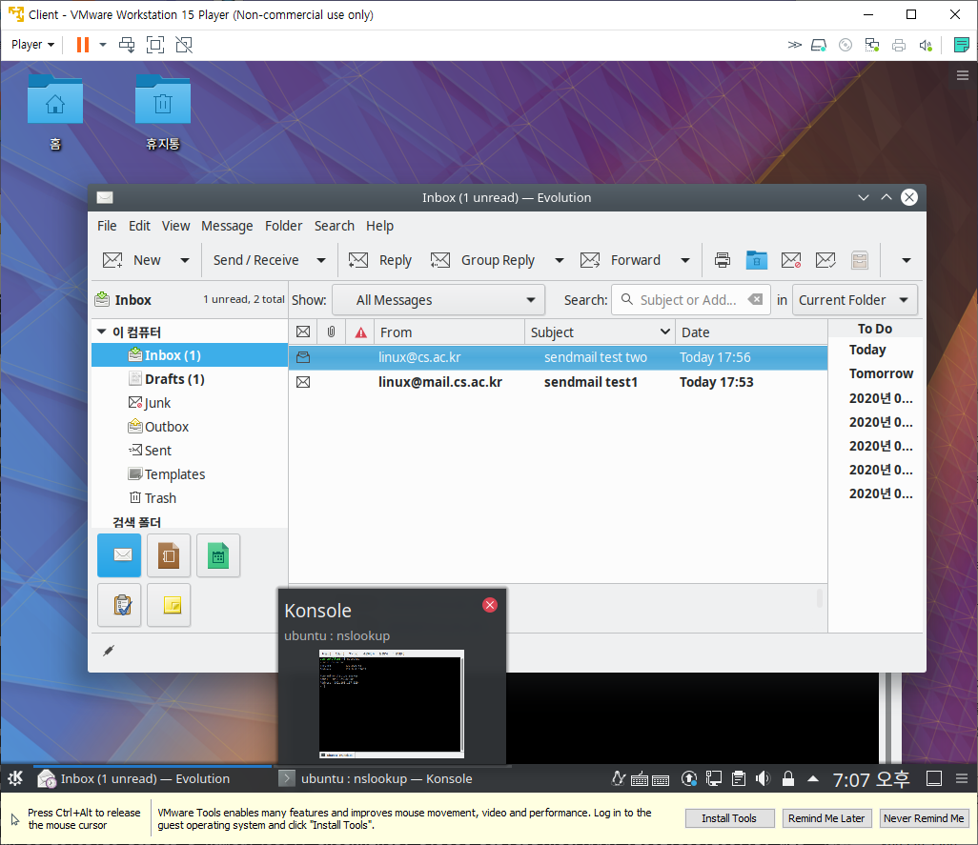Click the Archive toolbar icon

[860, 260]
